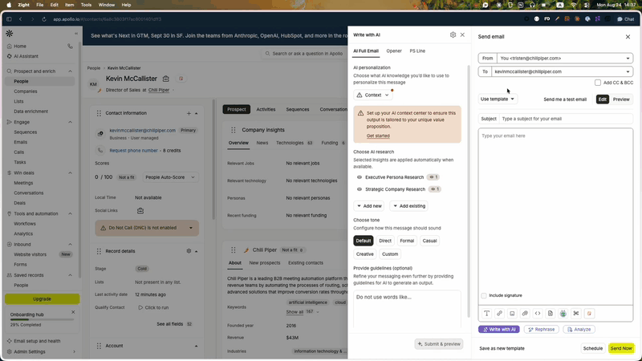
Task: Open the New prospects tab under Chili Piper
Action: pos(265,263)
